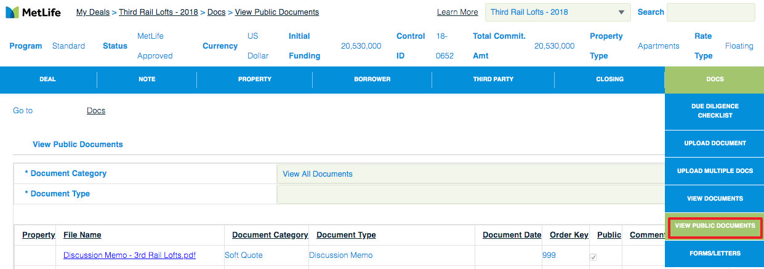Click the View Public Documents section heading

(x=78, y=145)
